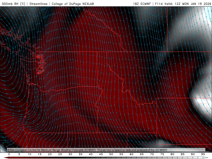Screen dimensions: 212x159
Task: Click the "95" value on the color scale
Action: pos(203,154)
